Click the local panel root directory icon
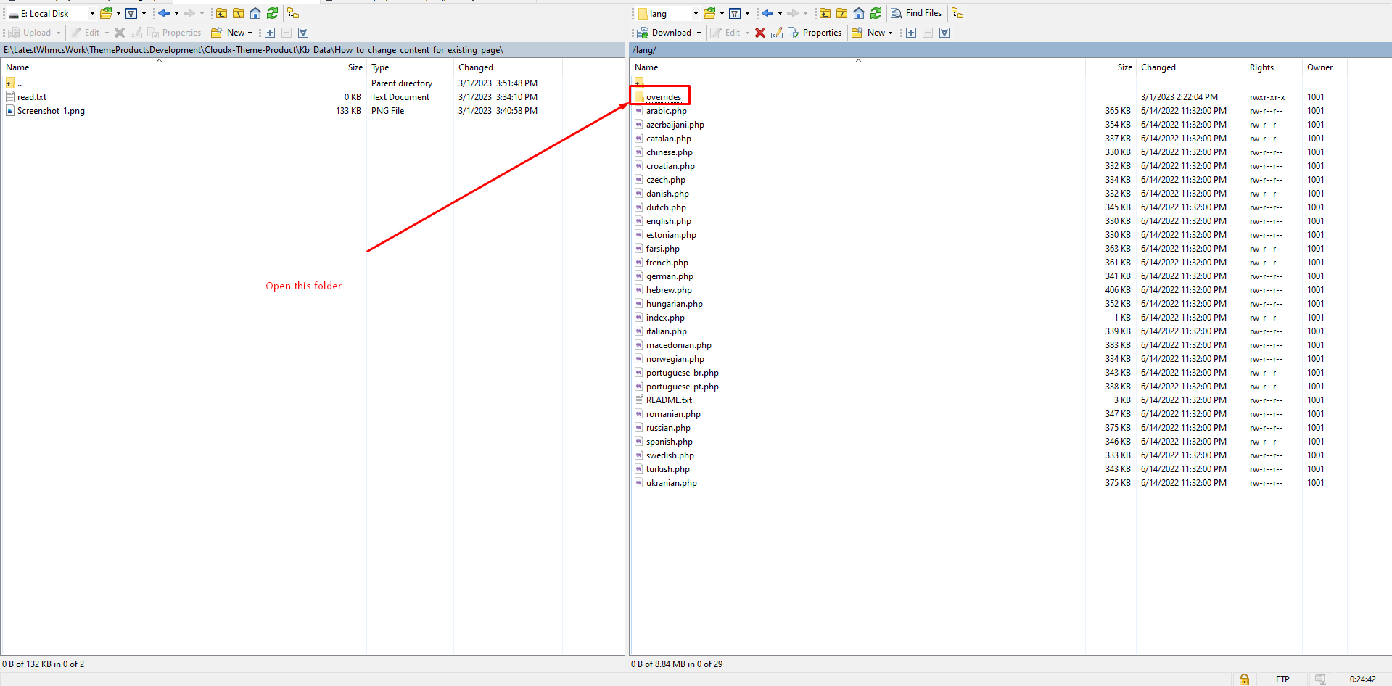The width and height of the screenshot is (1392, 686). pos(238,13)
